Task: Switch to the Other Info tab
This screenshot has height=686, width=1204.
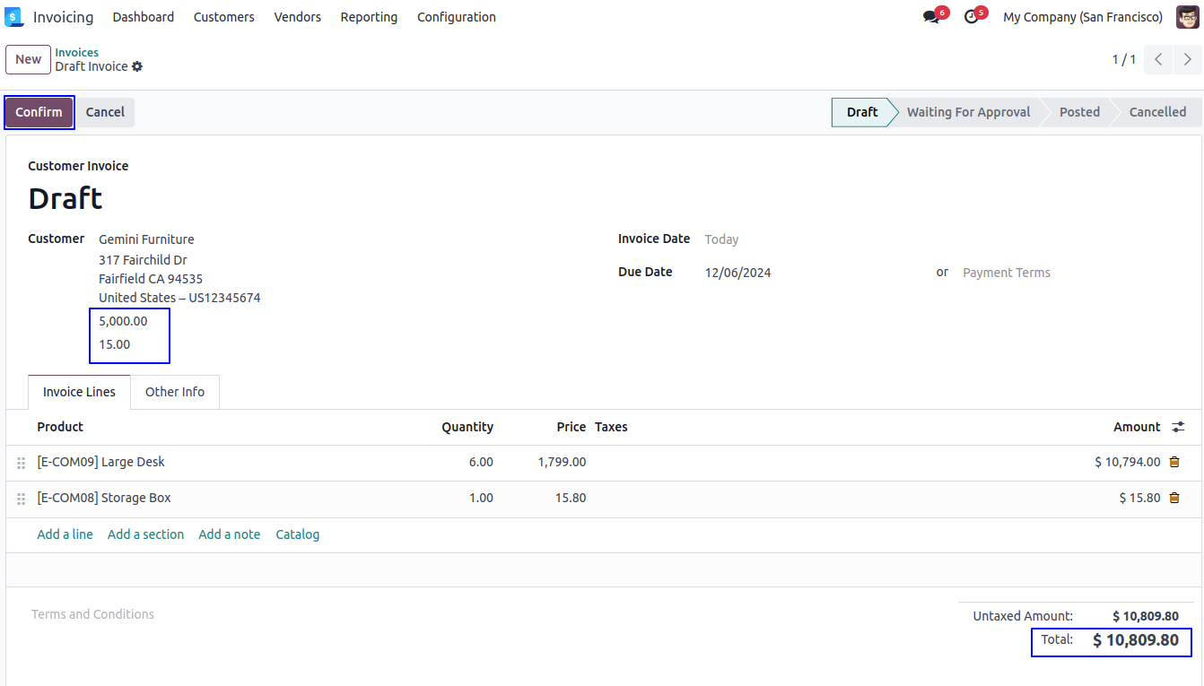Action: click(175, 392)
